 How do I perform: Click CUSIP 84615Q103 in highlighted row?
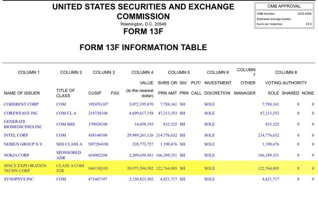[98, 168]
